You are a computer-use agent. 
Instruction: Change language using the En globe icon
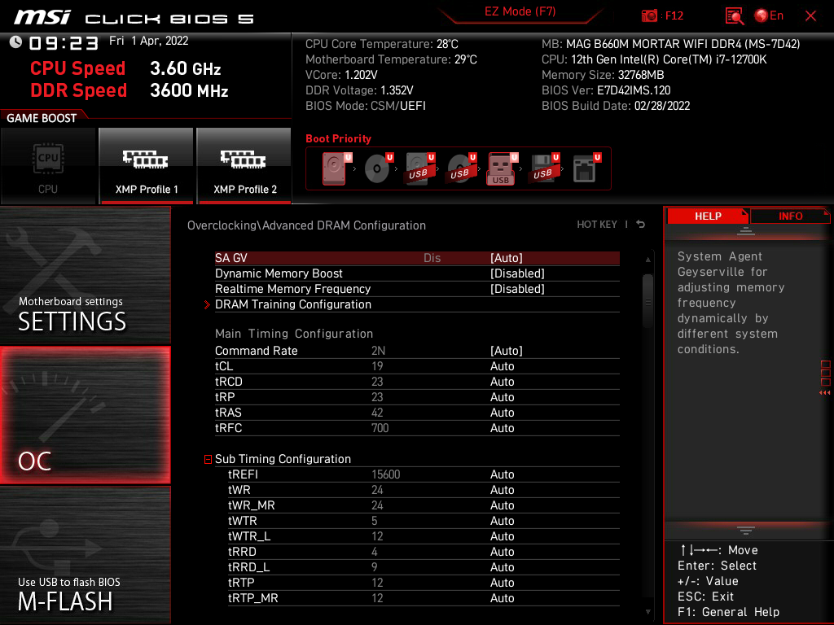tap(769, 16)
